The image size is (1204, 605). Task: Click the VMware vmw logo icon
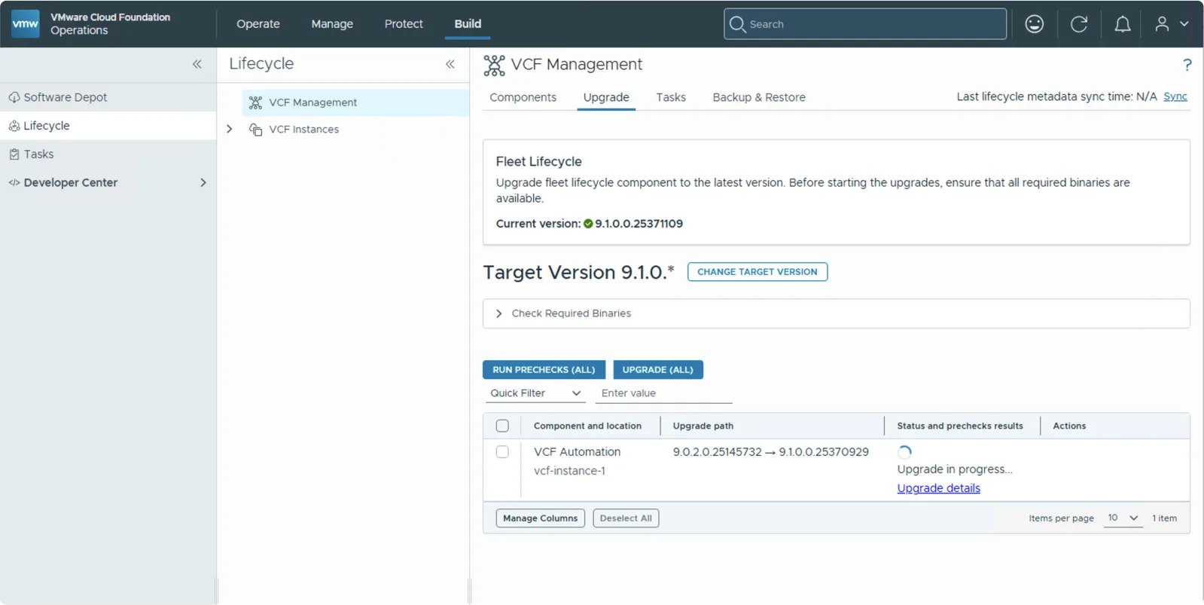click(25, 24)
